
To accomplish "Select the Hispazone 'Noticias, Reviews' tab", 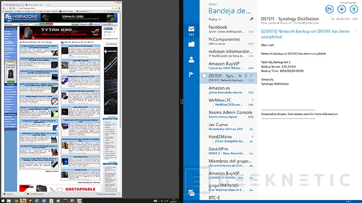I will coord(35,5).
